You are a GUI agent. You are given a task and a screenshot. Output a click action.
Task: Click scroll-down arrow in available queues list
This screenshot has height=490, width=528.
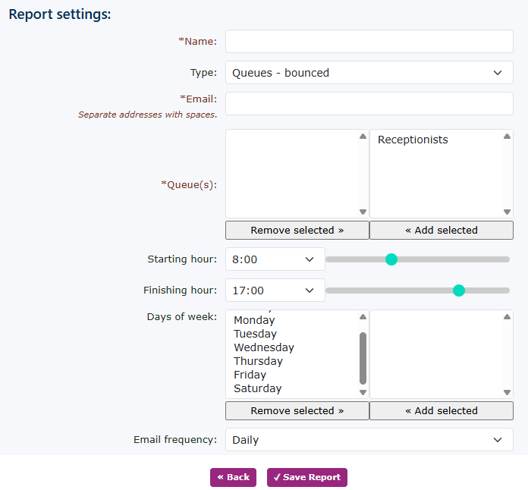coord(507,212)
